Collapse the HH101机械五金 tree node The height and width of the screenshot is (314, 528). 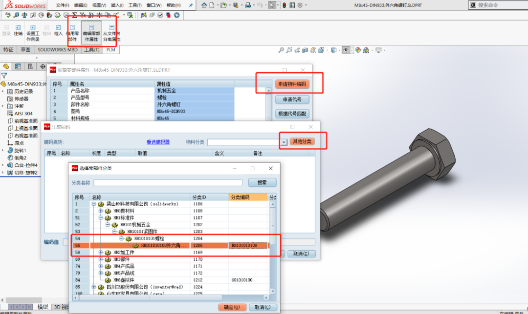pyautogui.click(x=108, y=225)
